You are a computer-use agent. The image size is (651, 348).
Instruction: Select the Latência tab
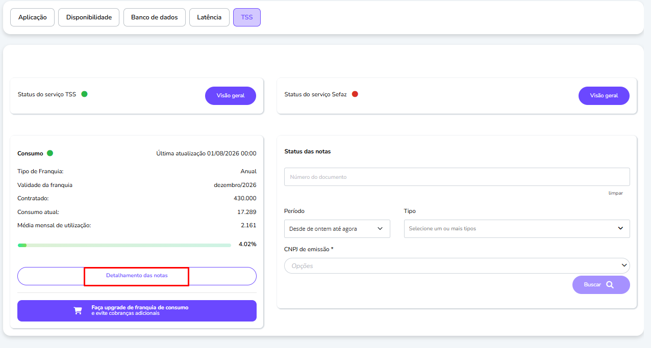coord(209,17)
